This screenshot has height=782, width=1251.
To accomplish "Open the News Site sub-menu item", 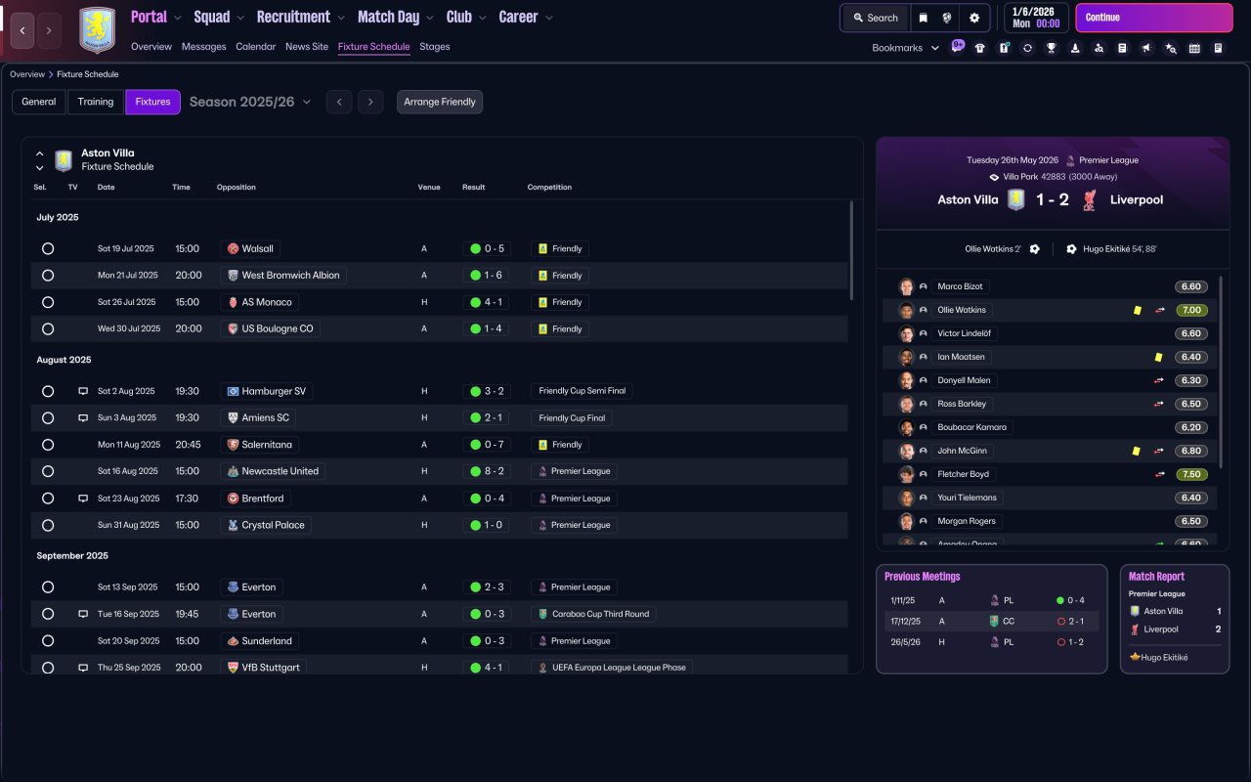I will tap(307, 47).
